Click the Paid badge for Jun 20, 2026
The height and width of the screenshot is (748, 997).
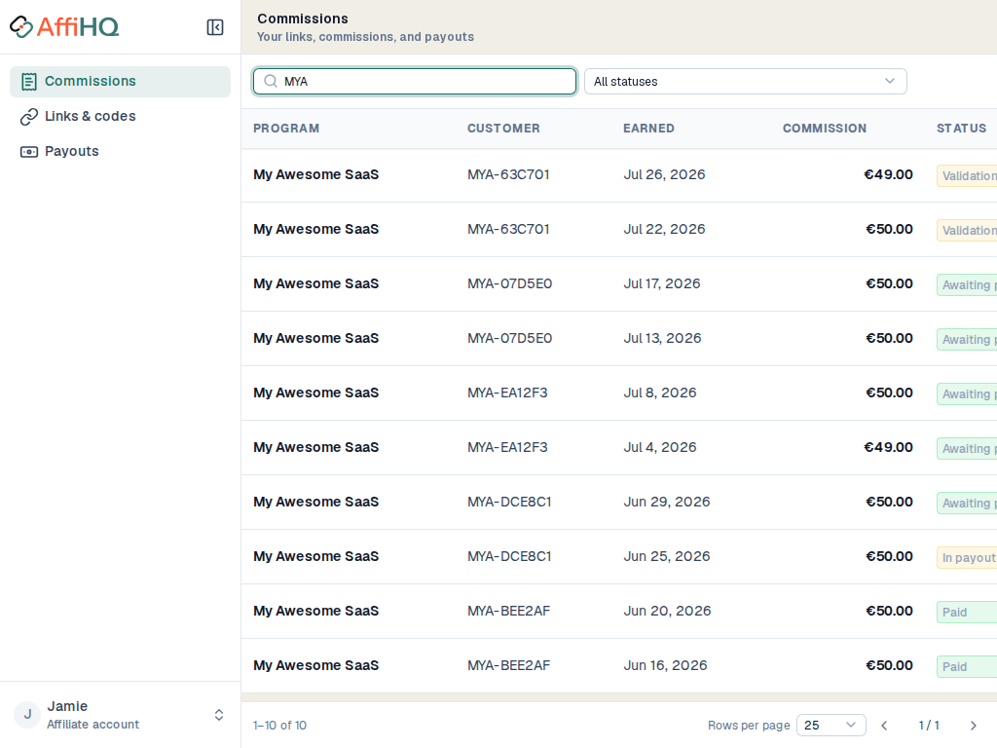pos(967,612)
